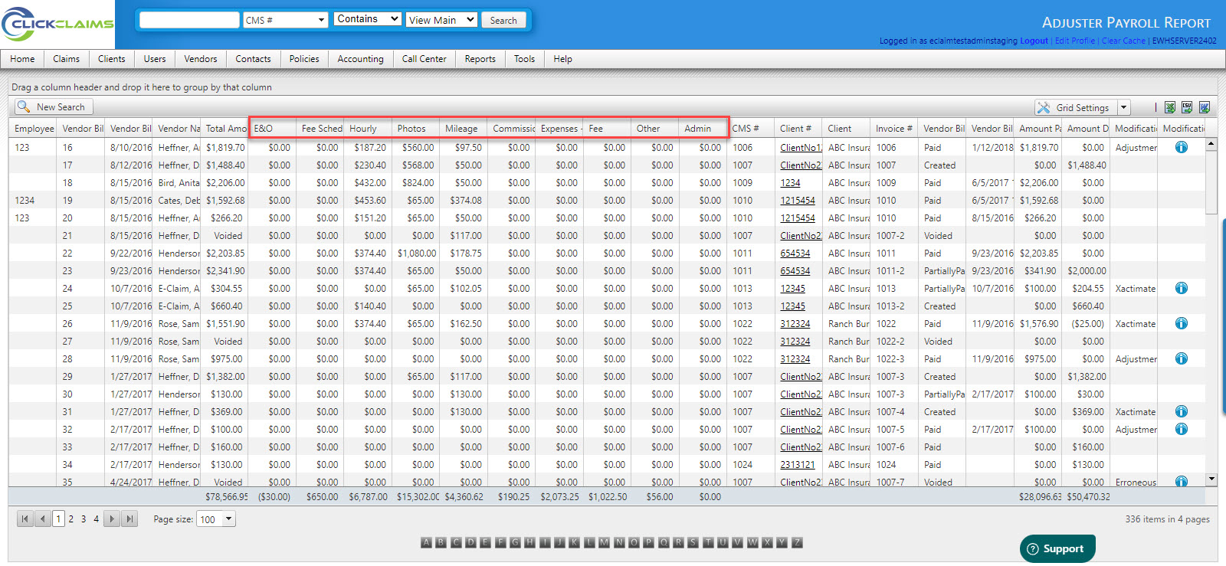Image resolution: width=1226 pixels, height=566 pixels.
Task: Click the Search button
Action: (x=503, y=21)
